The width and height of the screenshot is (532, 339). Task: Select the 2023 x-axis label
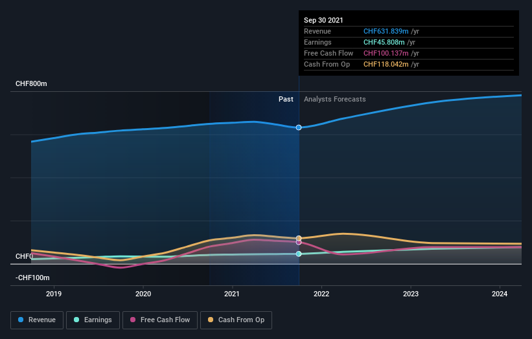(411, 294)
